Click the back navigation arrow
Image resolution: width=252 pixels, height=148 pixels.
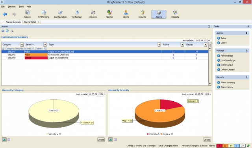pos(5,14)
